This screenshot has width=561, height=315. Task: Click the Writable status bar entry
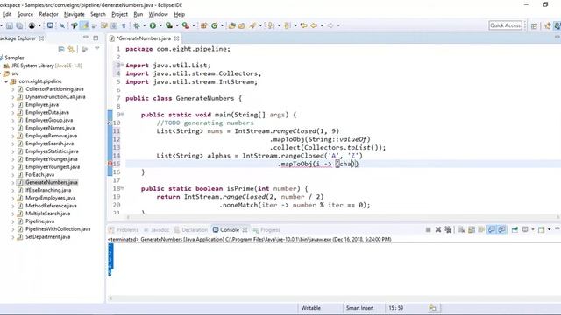click(310, 308)
